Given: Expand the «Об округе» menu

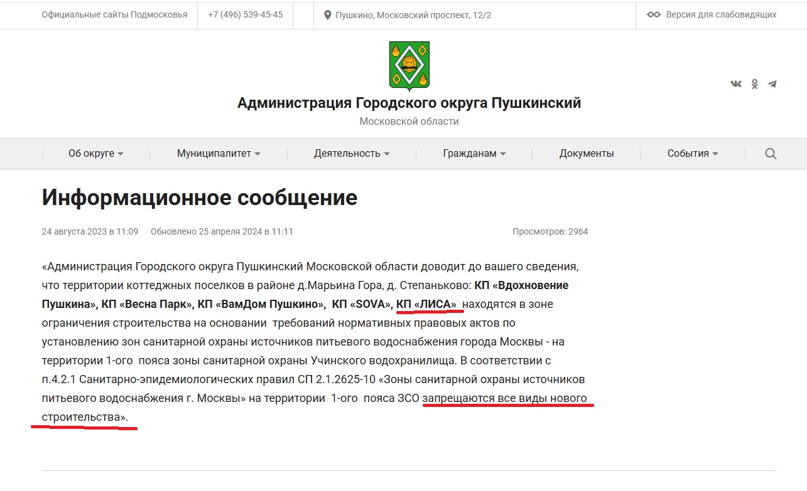Looking at the screenshot, I should pyautogui.click(x=95, y=154).
